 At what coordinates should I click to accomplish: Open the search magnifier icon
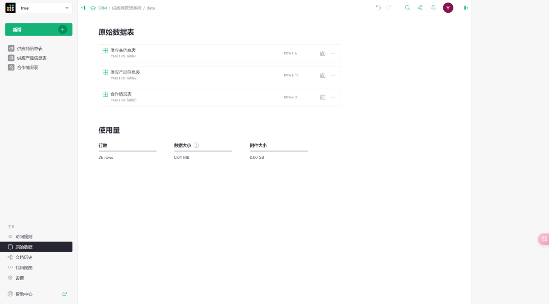pyautogui.click(x=407, y=8)
